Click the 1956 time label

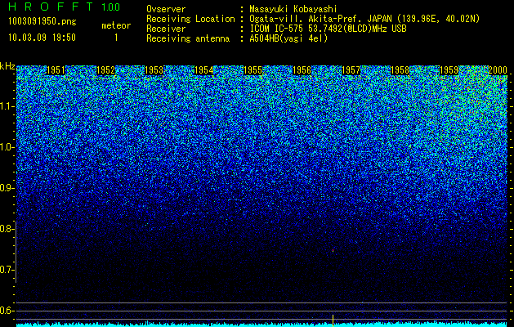click(x=302, y=70)
